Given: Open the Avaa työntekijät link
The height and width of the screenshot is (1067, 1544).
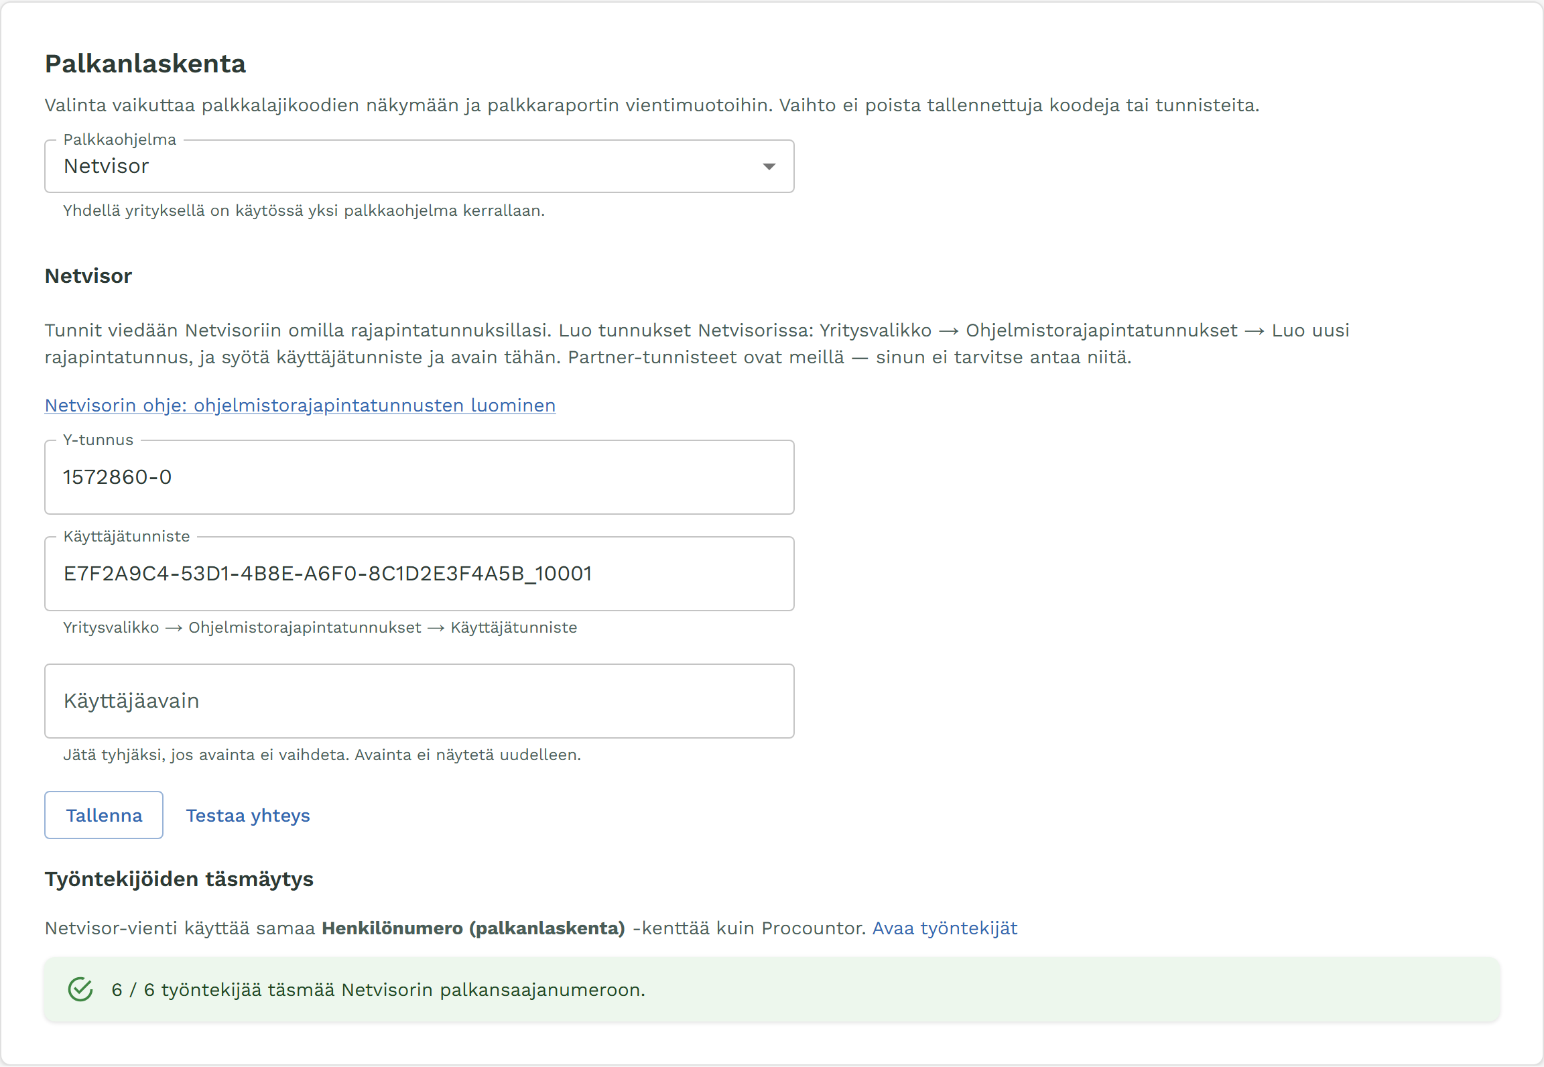Looking at the screenshot, I should 945,928.
